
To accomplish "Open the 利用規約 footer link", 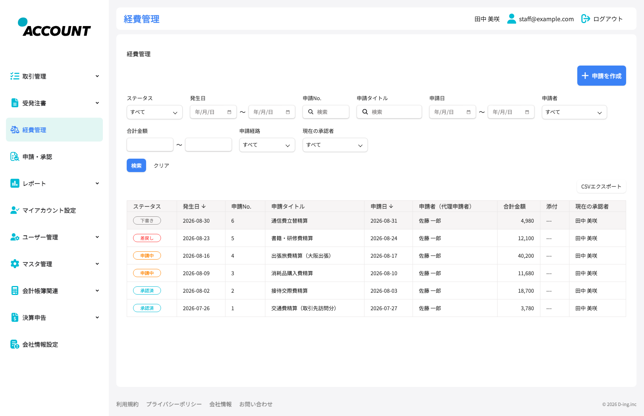I will pyautogui.click(x=127, y=404).
